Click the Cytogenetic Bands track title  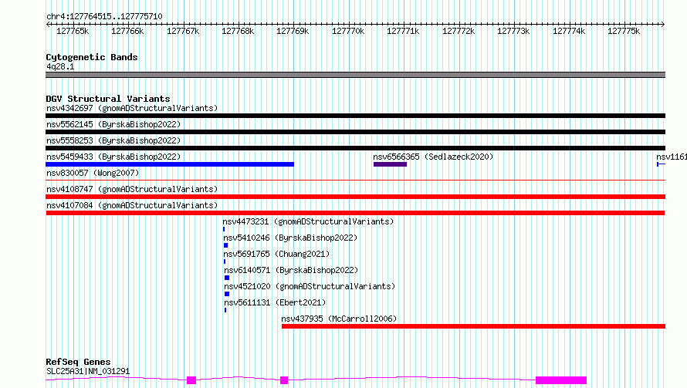(92, 57)
